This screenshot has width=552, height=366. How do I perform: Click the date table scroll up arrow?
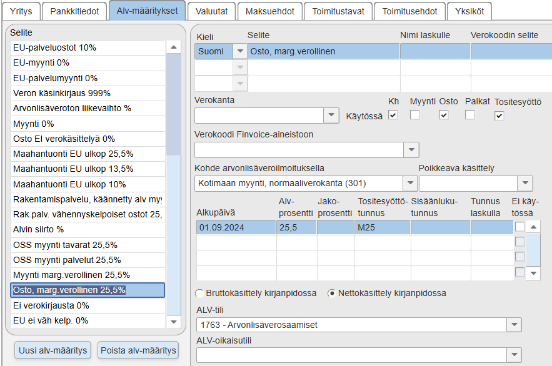[x=533, y=227]
